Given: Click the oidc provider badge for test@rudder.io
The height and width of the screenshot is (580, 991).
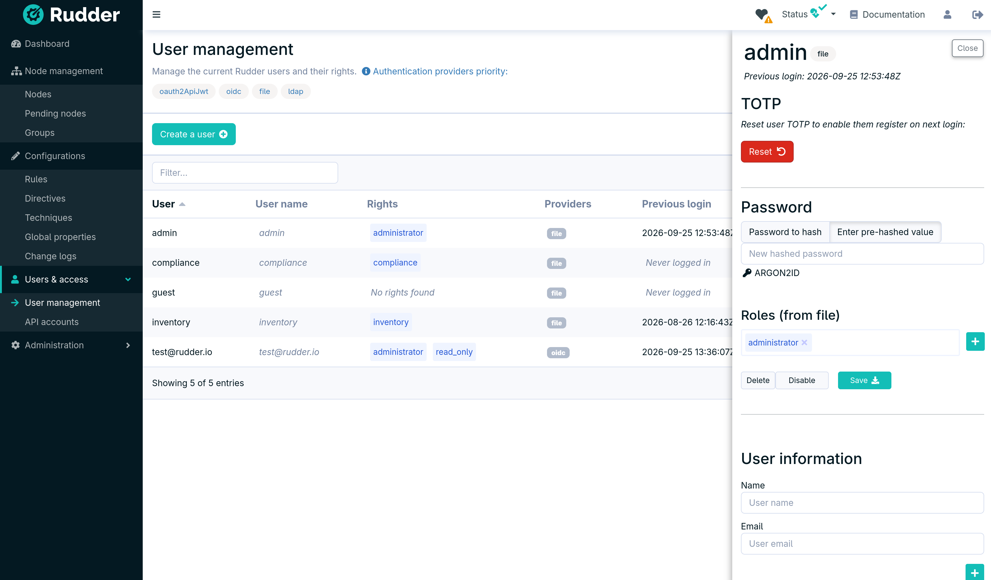Looking at the screenshot, I should 558,353.
